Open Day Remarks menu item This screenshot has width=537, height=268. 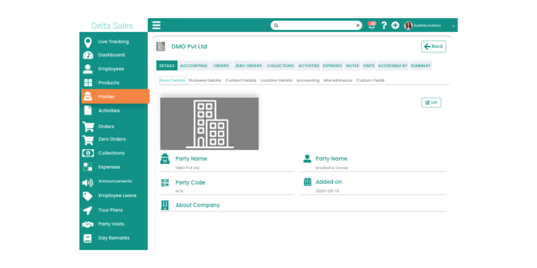coord(114,238)
